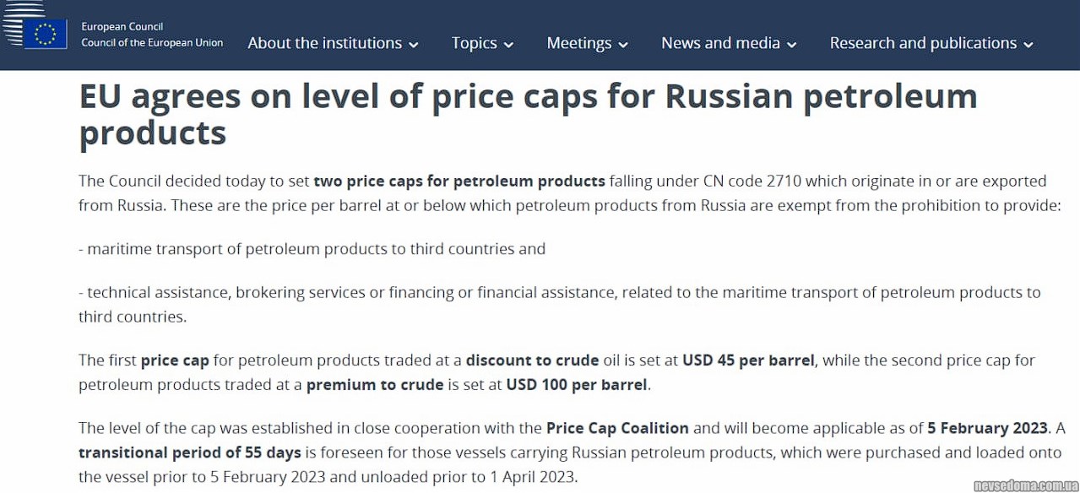The width and height of the screenshot is (1080, 493).
Task: Expand the Meetings chevron arrow
Action: pos(623,45)
